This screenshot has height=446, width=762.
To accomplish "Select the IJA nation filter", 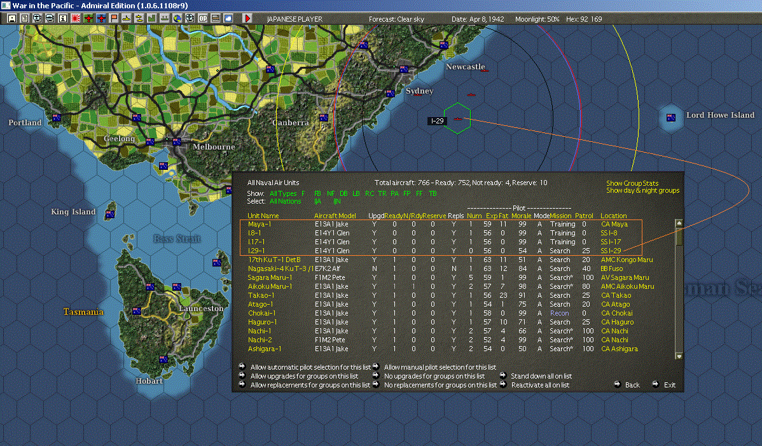I will (317, 201).
